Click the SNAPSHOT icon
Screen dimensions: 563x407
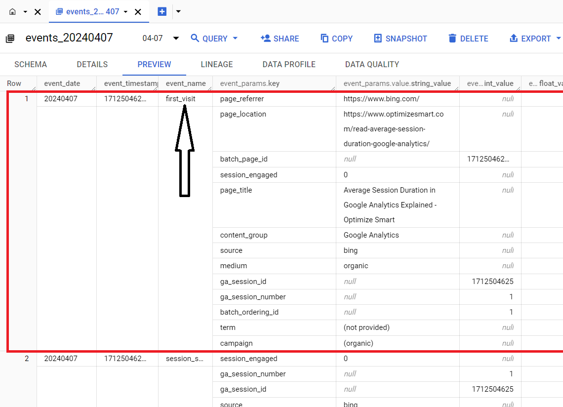click(x=378, y=39)
